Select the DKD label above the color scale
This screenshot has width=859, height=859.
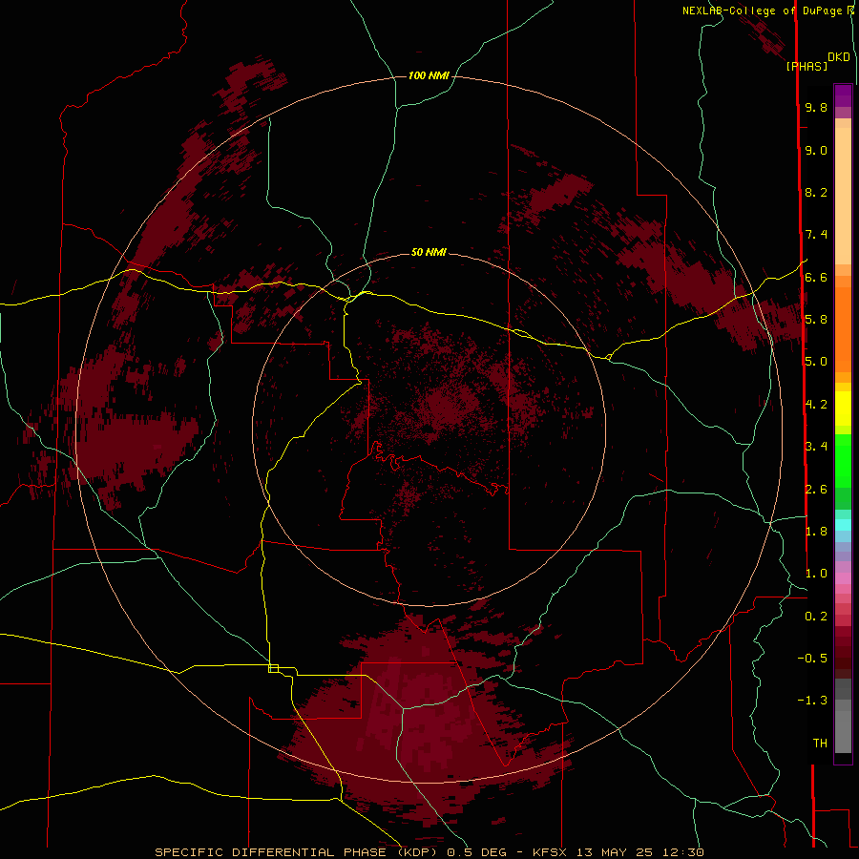coord(839,57)
